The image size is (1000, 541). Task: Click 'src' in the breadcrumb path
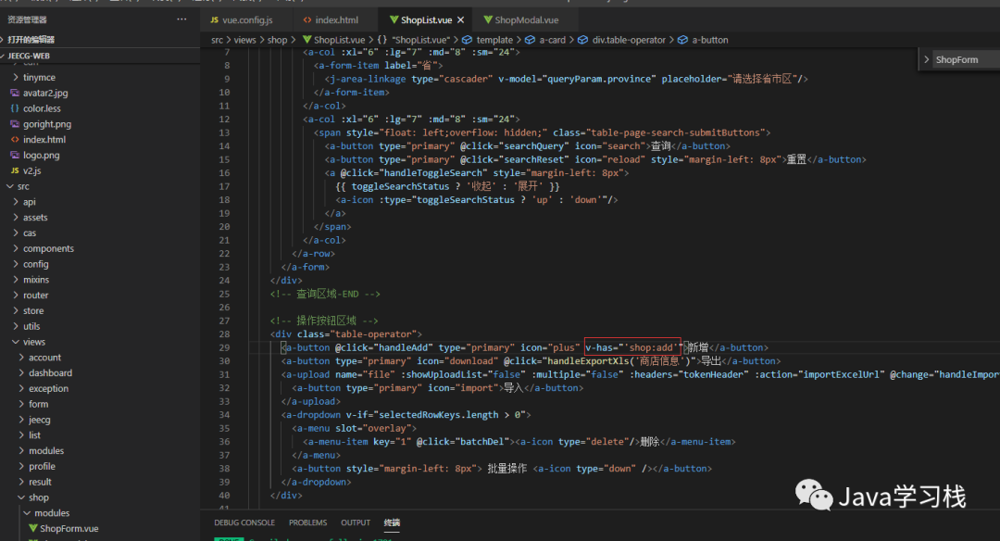tap(217, 40)
